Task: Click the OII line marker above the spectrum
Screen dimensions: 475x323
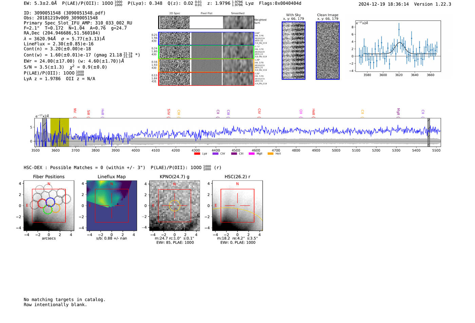Action: [x=301, y=113]
